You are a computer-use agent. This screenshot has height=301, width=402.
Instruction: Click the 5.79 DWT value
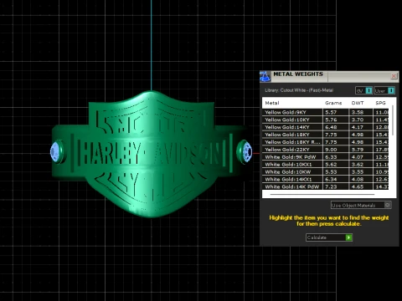click(358, 150)
